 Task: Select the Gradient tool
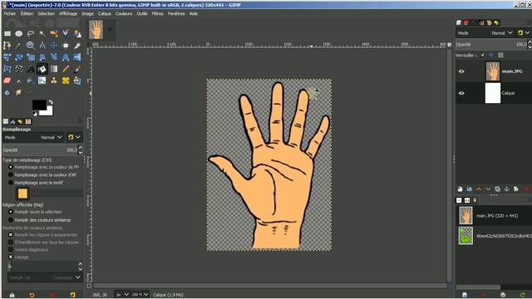coord(54,69)
